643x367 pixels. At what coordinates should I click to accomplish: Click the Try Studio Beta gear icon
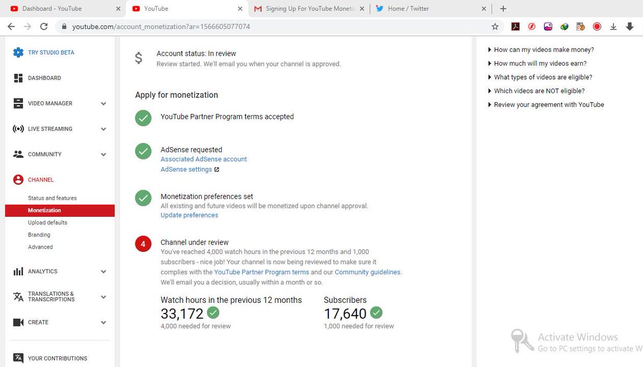18,52
